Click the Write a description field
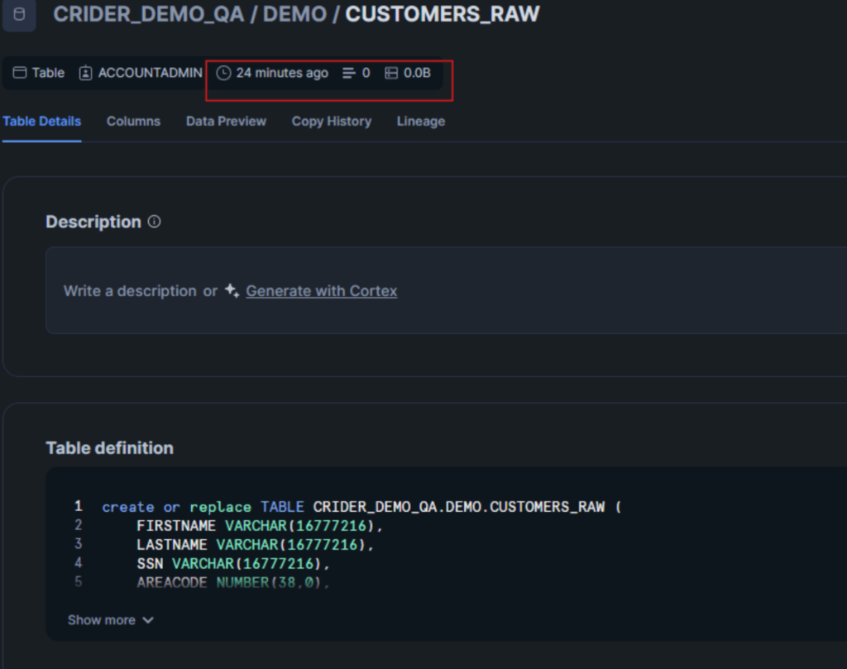Image resolution: width=847 pixels, height=669 pixels. pyautogui.click(x=446, y=290)
